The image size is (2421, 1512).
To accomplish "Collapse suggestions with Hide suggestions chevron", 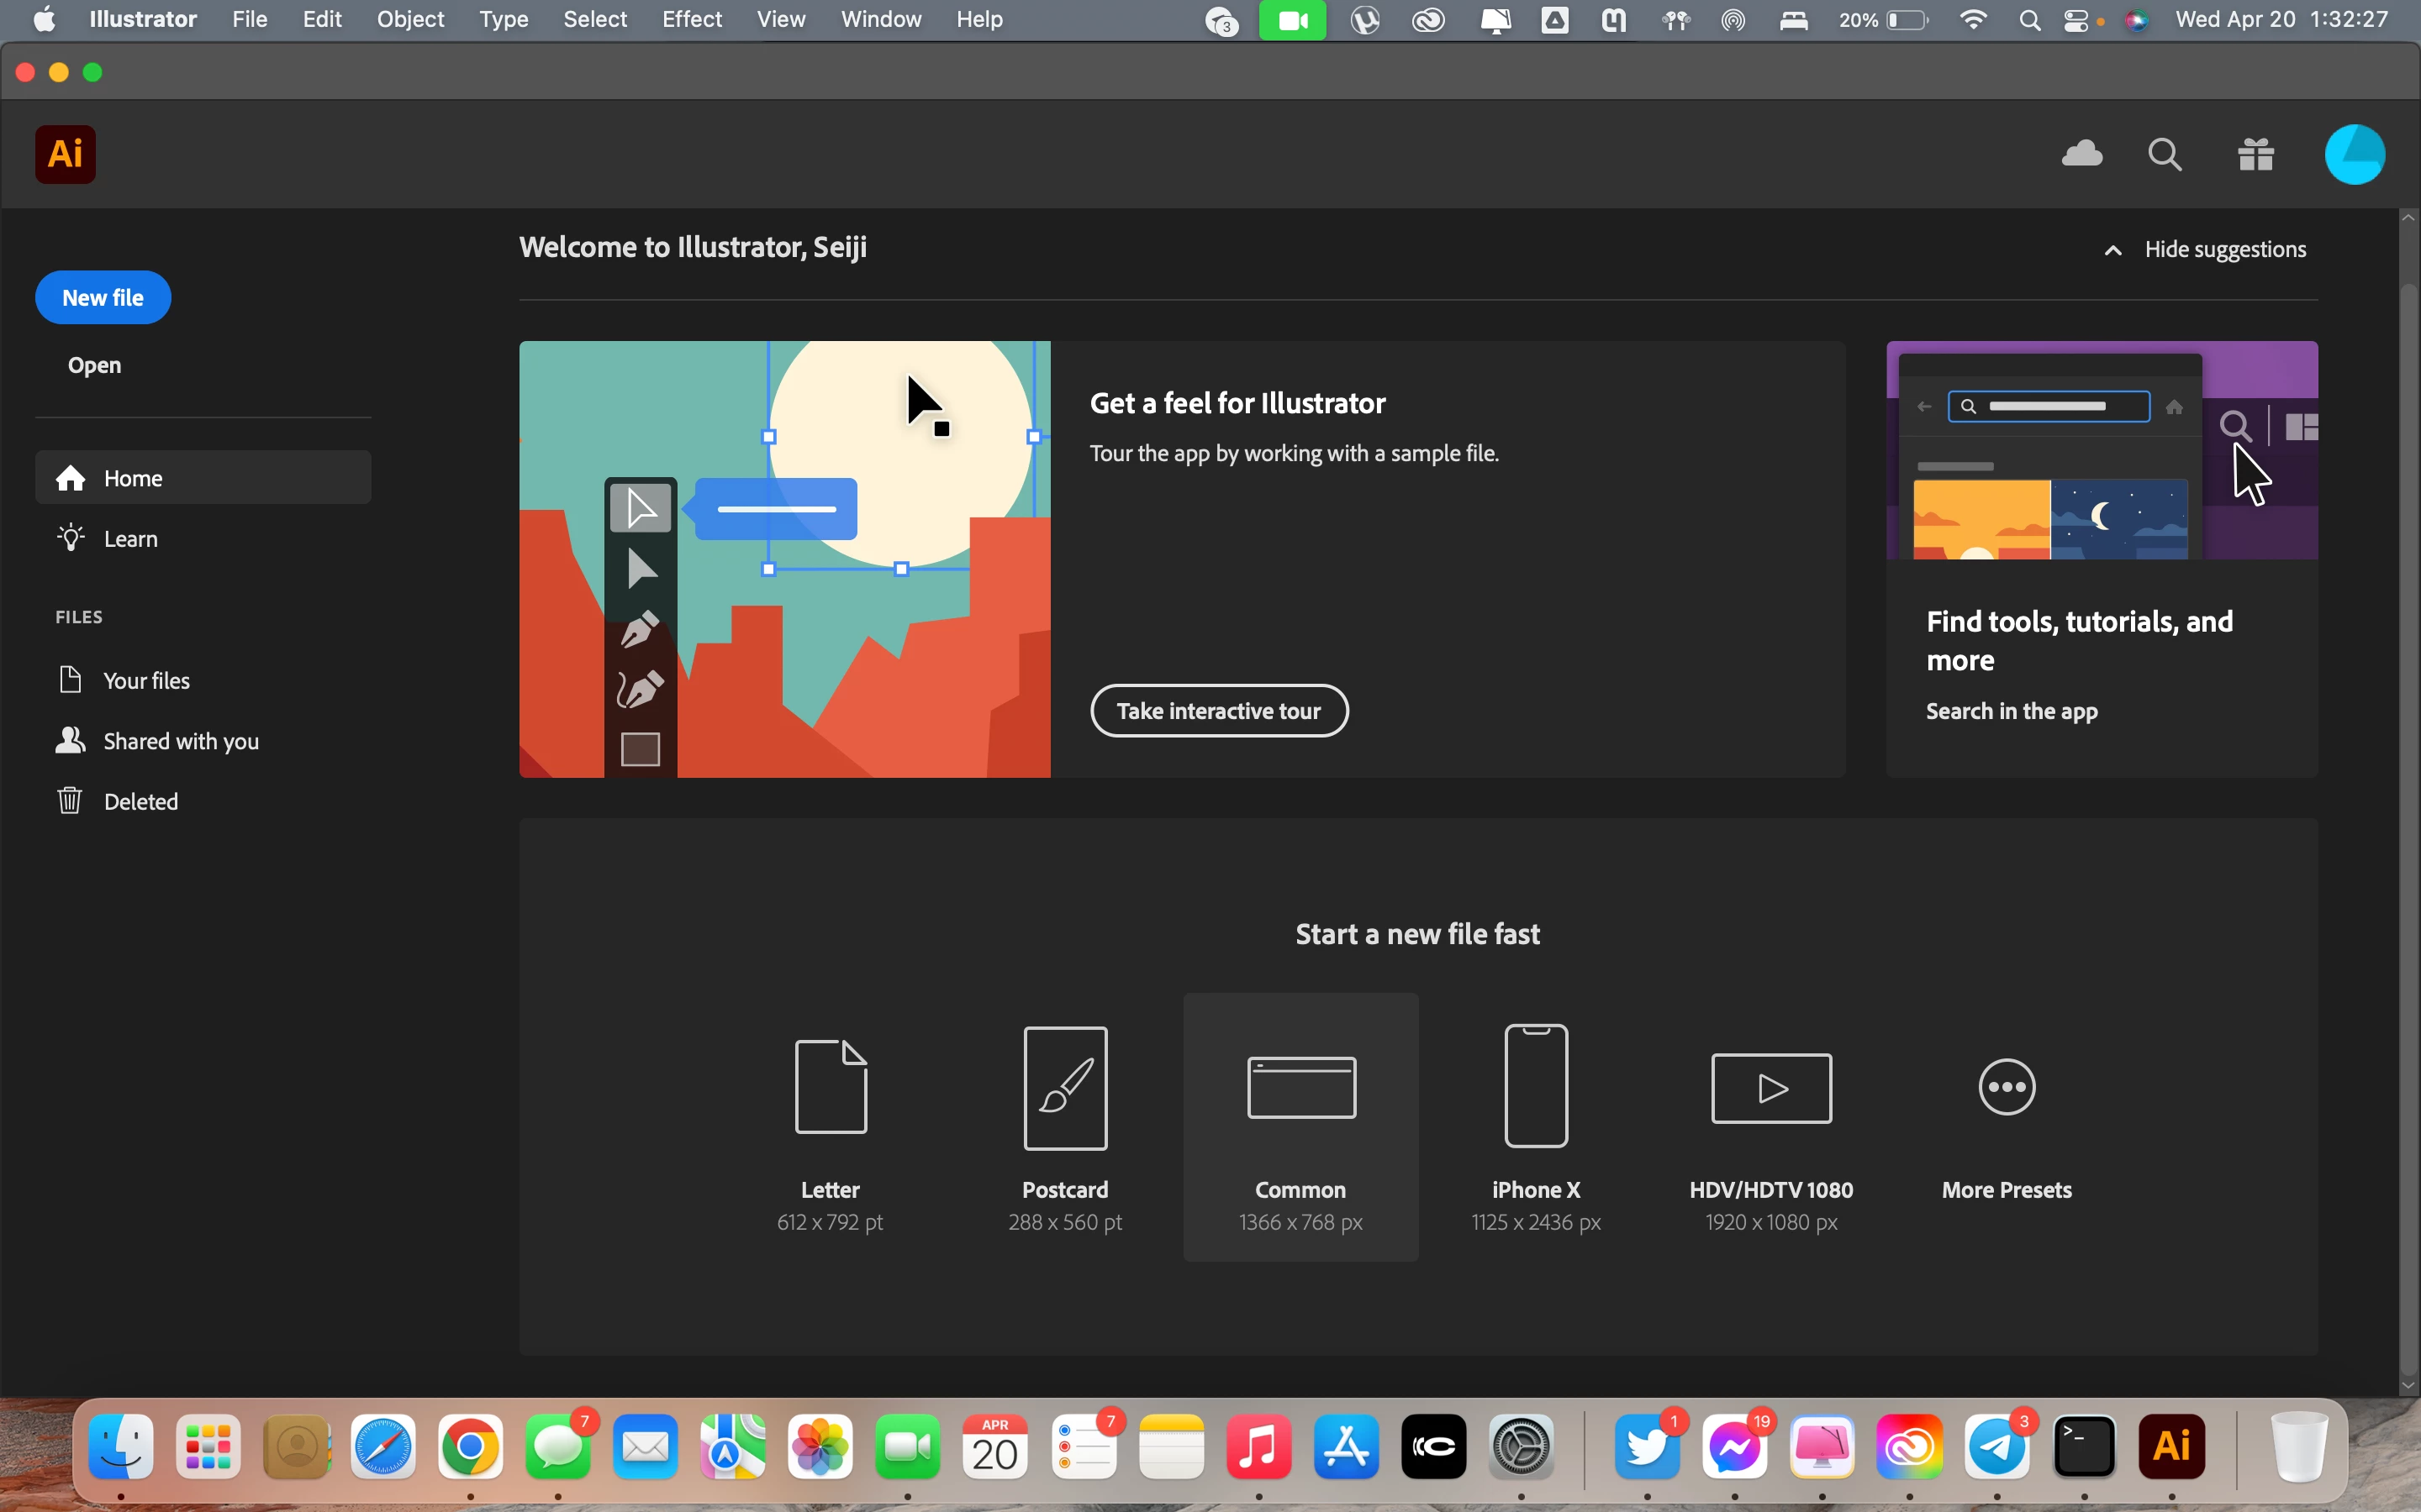I will point(2112,250).
